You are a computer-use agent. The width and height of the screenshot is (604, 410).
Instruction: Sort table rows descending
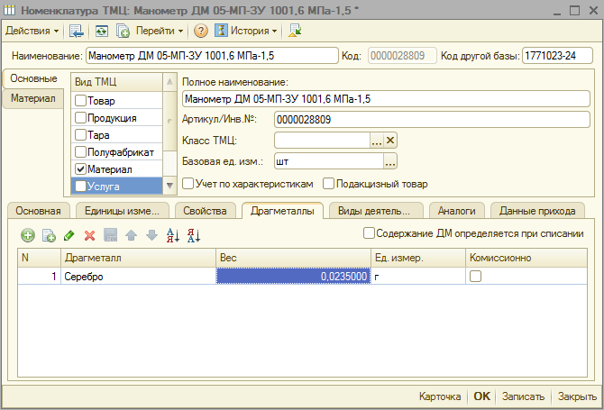coord(194,235)
